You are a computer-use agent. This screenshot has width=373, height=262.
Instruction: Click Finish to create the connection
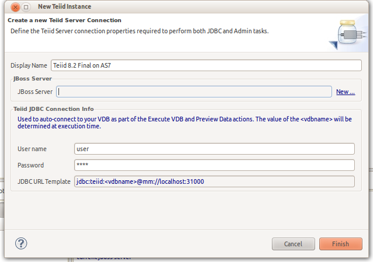click(x=341, y=244)
